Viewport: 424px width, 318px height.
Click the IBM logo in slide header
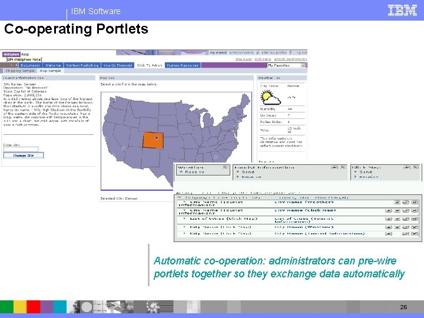[402, 11]
